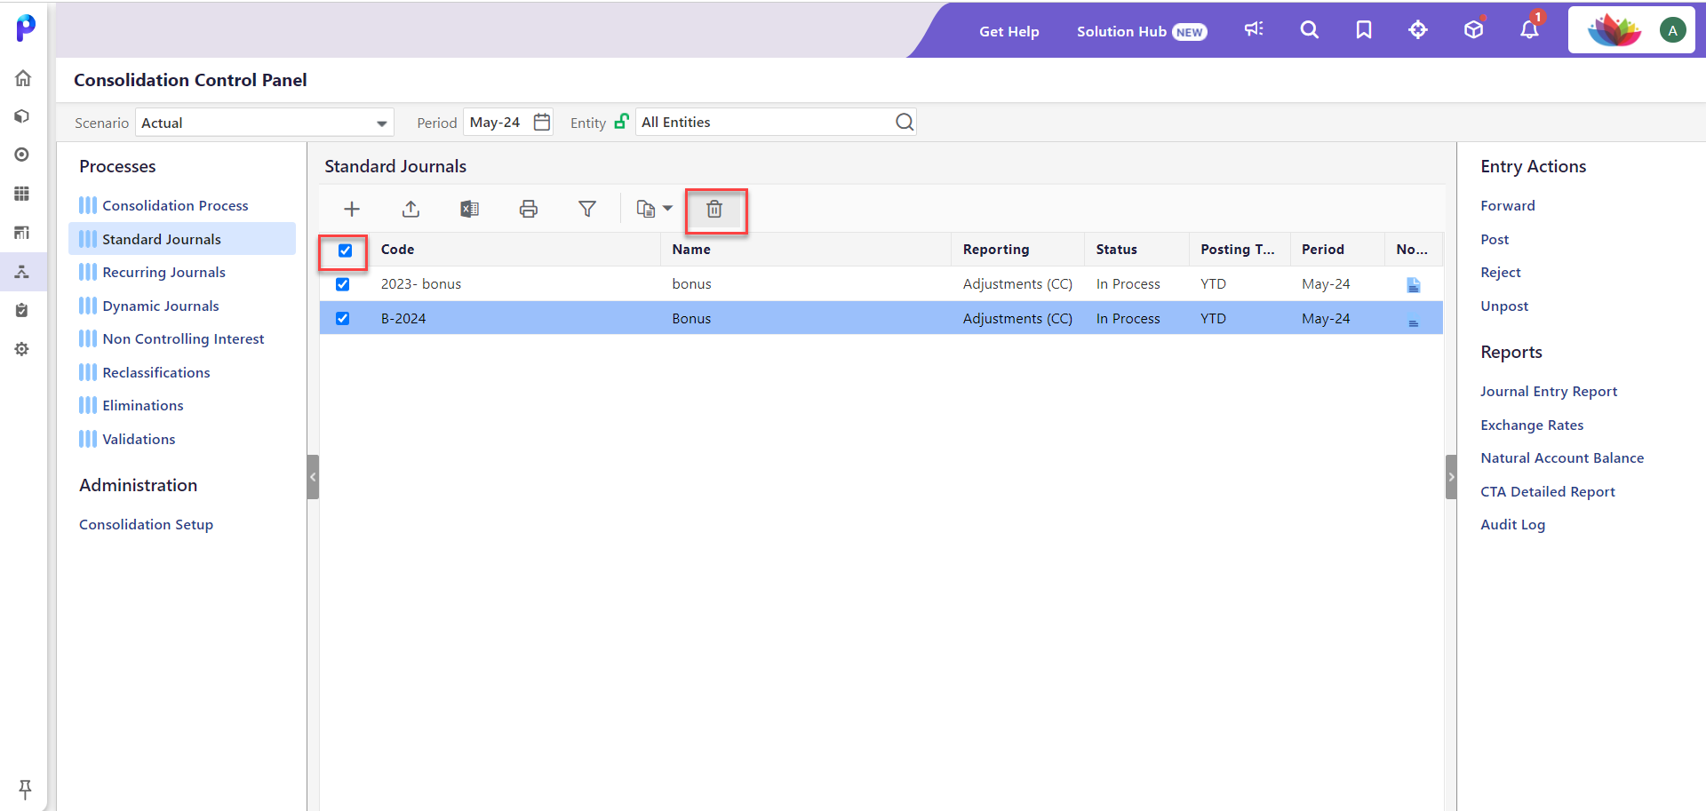
Task: Click the Post entry action
Action: point(1495,239)
